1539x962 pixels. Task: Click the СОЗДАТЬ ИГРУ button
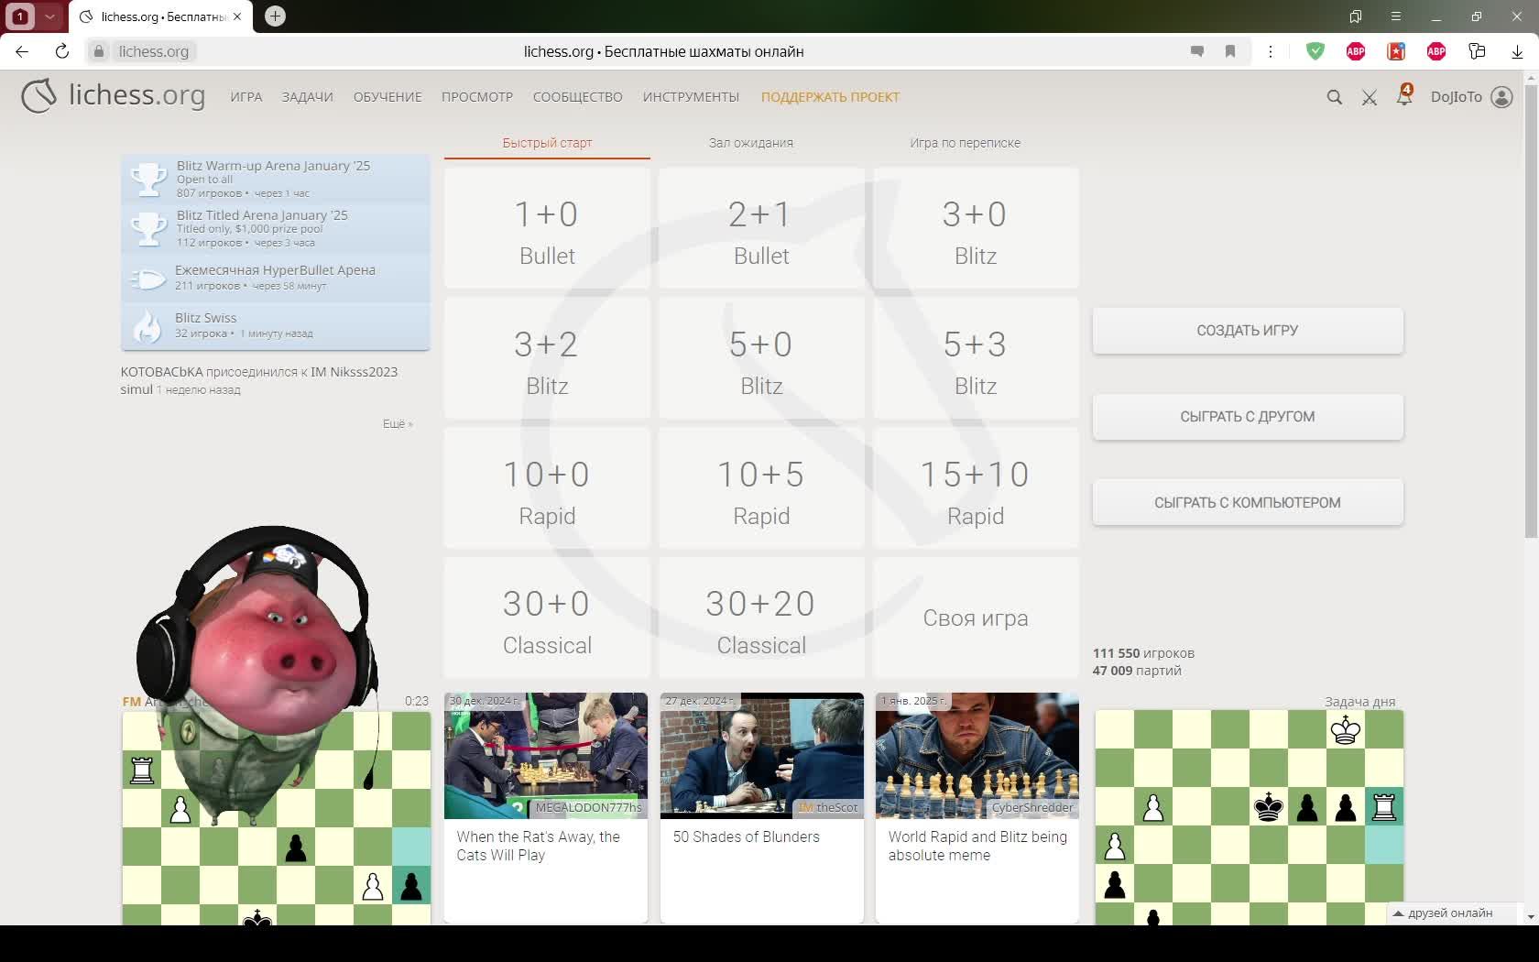click(1247, 331)
